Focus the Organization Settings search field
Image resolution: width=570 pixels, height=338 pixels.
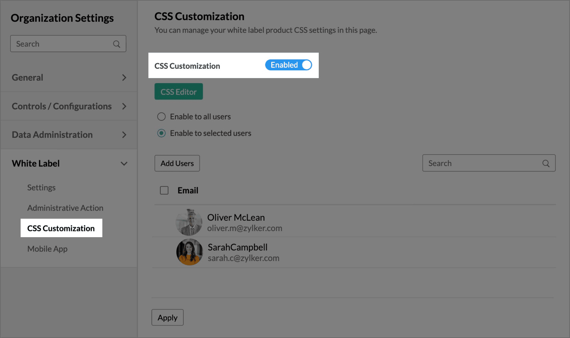[62, 44]
